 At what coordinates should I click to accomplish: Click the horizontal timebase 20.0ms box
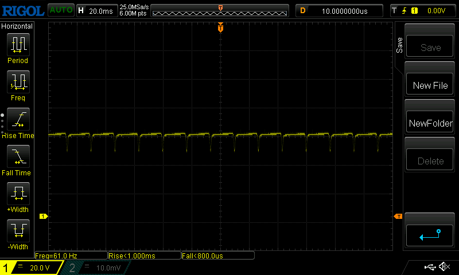point(97,11)
